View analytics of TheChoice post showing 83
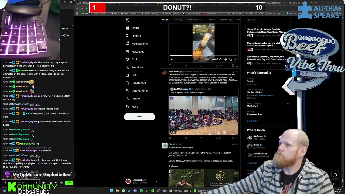The width and height of the screenshot is (345, 194). pyautogui.click(x=218, y=138)
